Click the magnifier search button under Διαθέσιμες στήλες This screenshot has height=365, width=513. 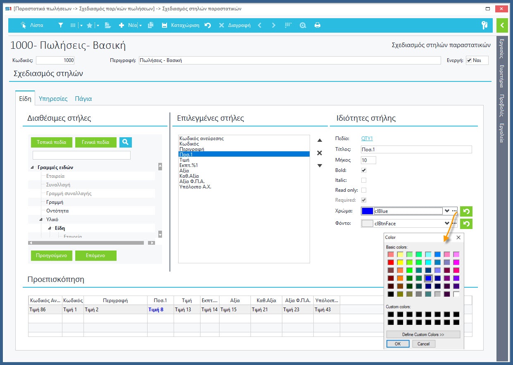(126, 142)
